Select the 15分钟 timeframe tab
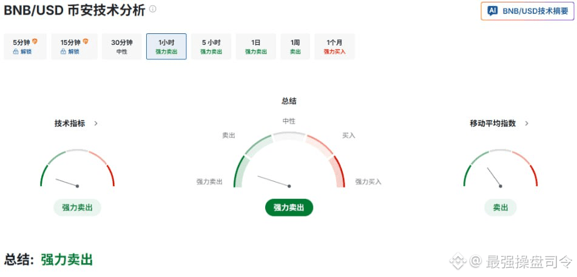577x277 pixels. coord(75,46)
